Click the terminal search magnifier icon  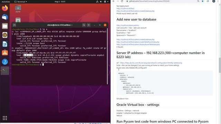click(x=84, y=25)
